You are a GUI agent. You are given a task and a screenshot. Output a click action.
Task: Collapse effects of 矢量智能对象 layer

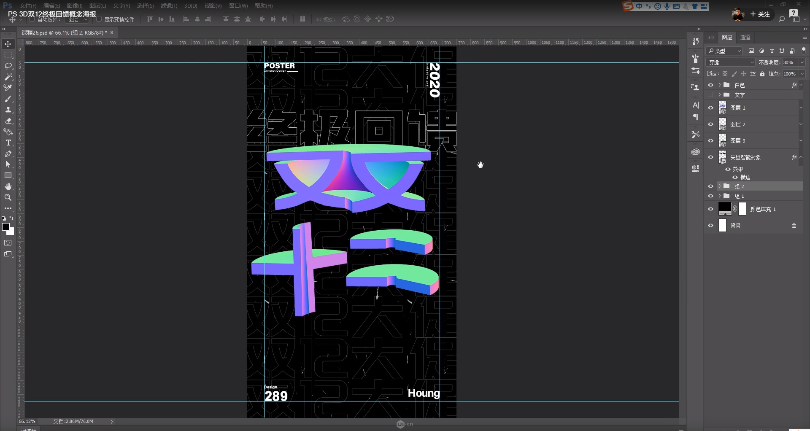click(x=801, y=157)
